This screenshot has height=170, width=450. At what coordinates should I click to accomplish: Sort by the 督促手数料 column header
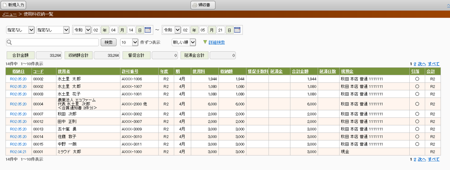(258, 72)
